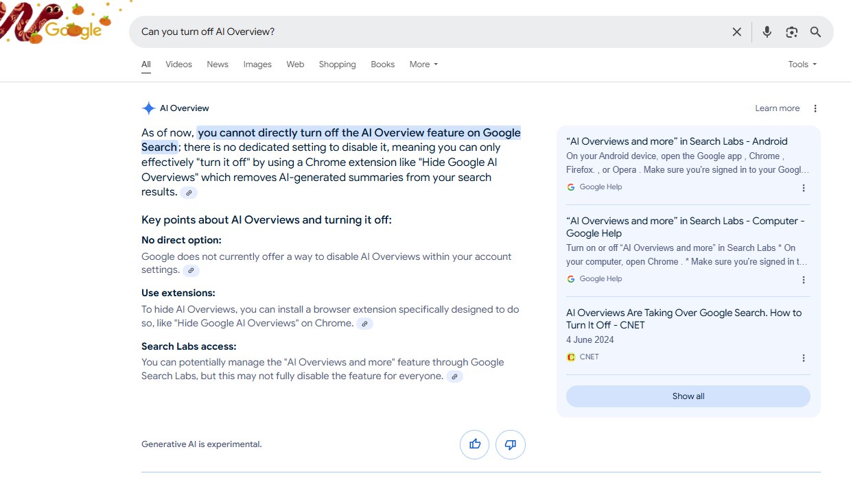
Task: Open Google Lens image search
Action: [791, 32]
